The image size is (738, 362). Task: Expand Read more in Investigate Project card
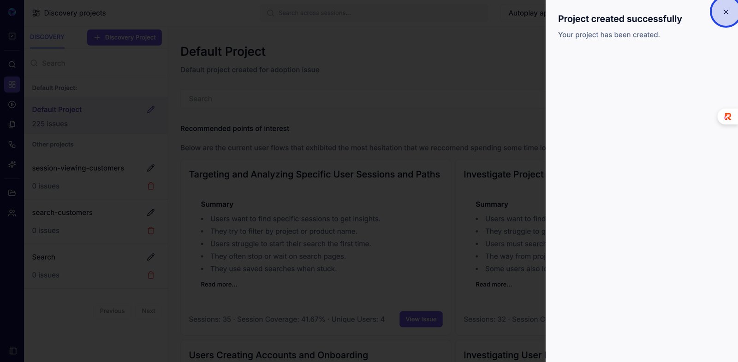[494, 285]
